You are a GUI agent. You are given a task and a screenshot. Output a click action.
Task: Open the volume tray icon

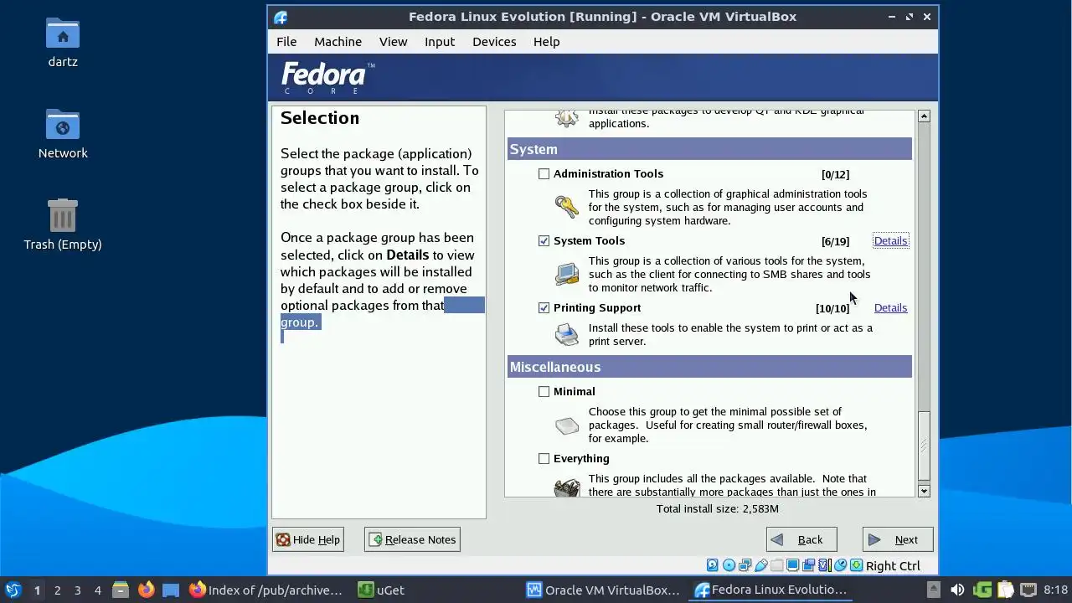(958, 590)
